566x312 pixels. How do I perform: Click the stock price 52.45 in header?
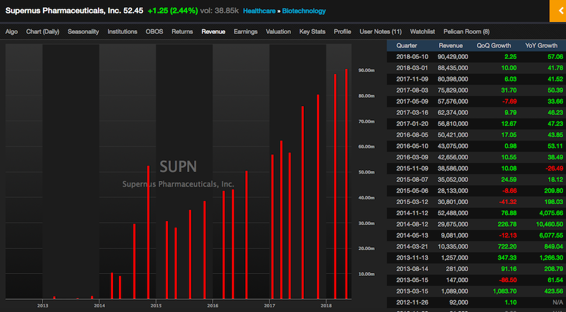coord(133,11)
